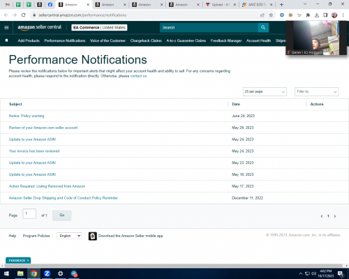Open the Chrome extensions puzzle icon

pos(308,15)
